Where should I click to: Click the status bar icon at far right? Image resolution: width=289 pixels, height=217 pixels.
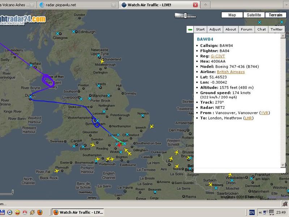[x=285, y=204]
